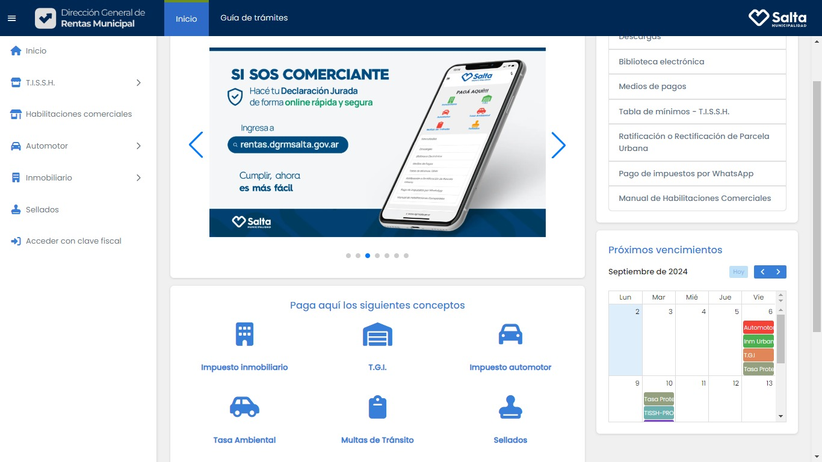Open Habilitaciones comerciales in sidebar
The height and width of the screenshot is (462, 822).
[78, 114]
